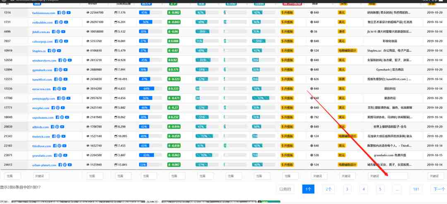Open Facebook icon next to fashionnova.com
Screen dimensions: 447x204
tap(58, 13)
